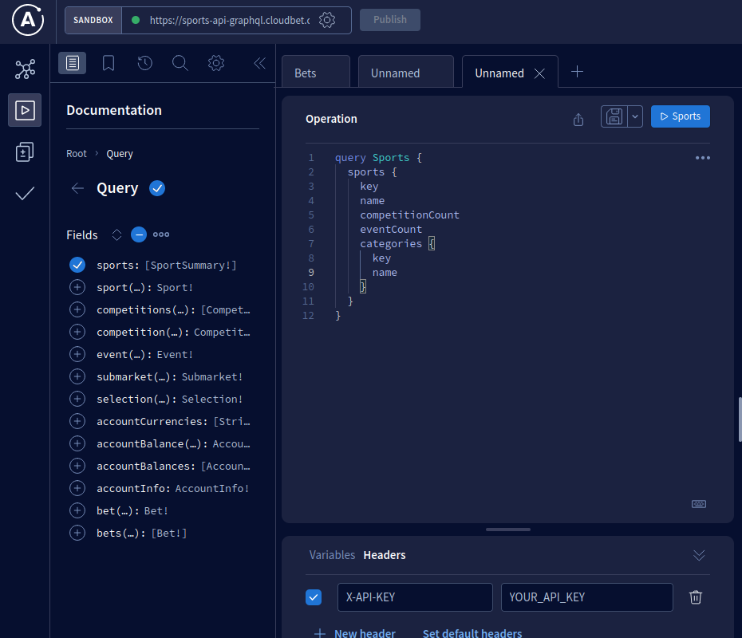Image resolution: width=742 pixels, height=638 pixels.
Task: Click the Publish button
Action: tap(390, 20)
